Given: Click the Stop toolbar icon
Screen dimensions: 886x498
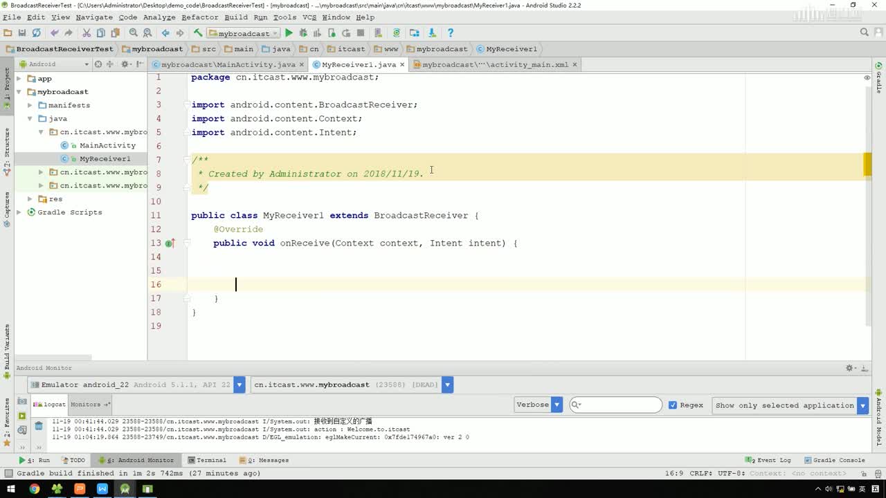Looking at the screenshot, I should [x=360, y=33].
